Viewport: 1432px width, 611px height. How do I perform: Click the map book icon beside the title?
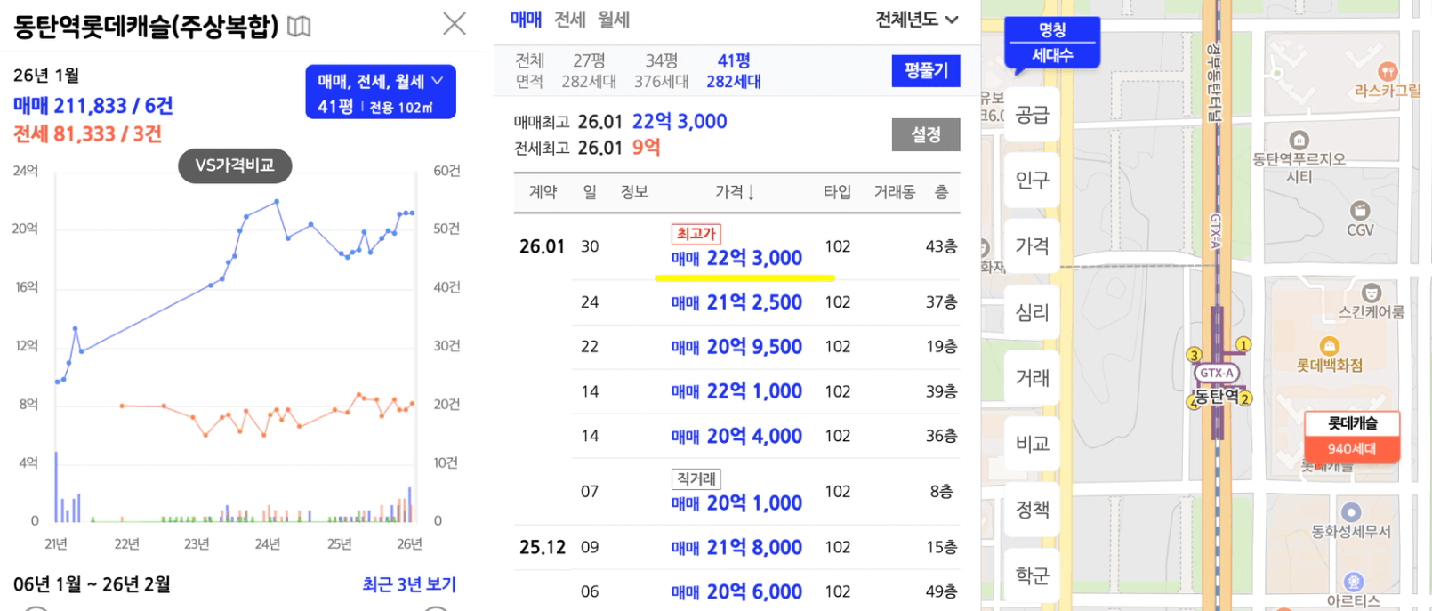click(x=299, y=27)
